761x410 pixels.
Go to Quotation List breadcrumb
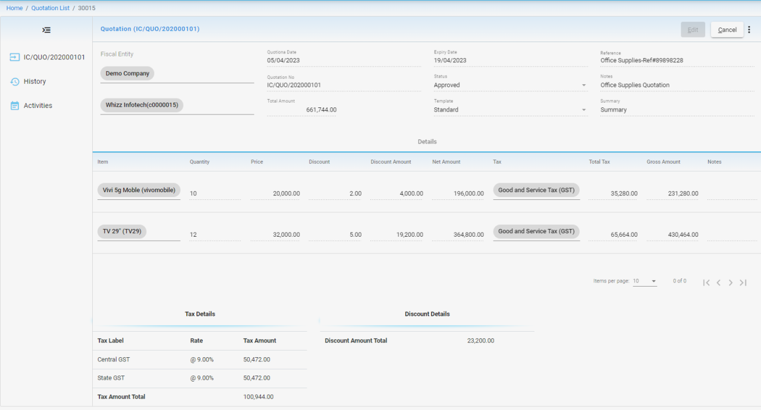point(50,8)
